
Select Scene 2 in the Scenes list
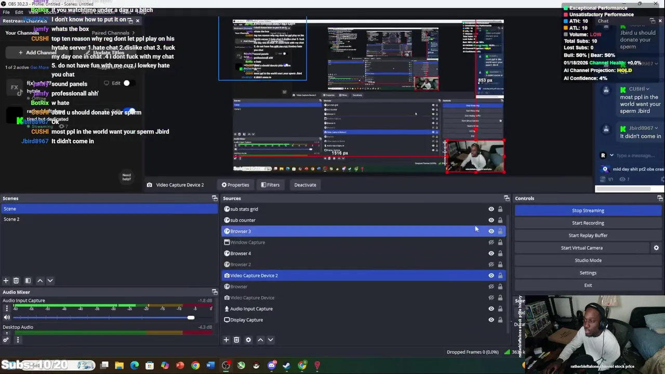click(x=109, y=219)
